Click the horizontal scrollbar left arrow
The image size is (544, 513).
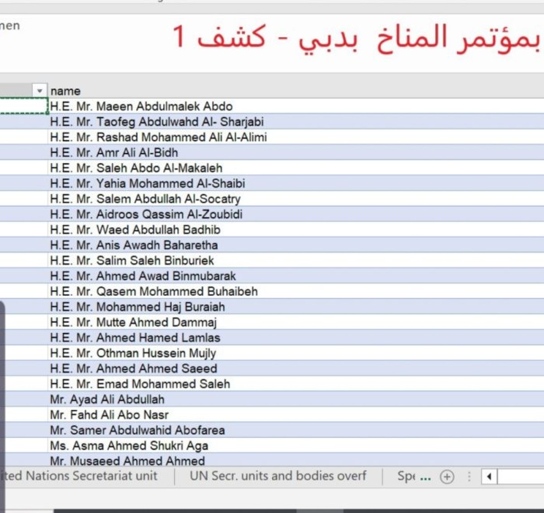[x=489, y=477]
